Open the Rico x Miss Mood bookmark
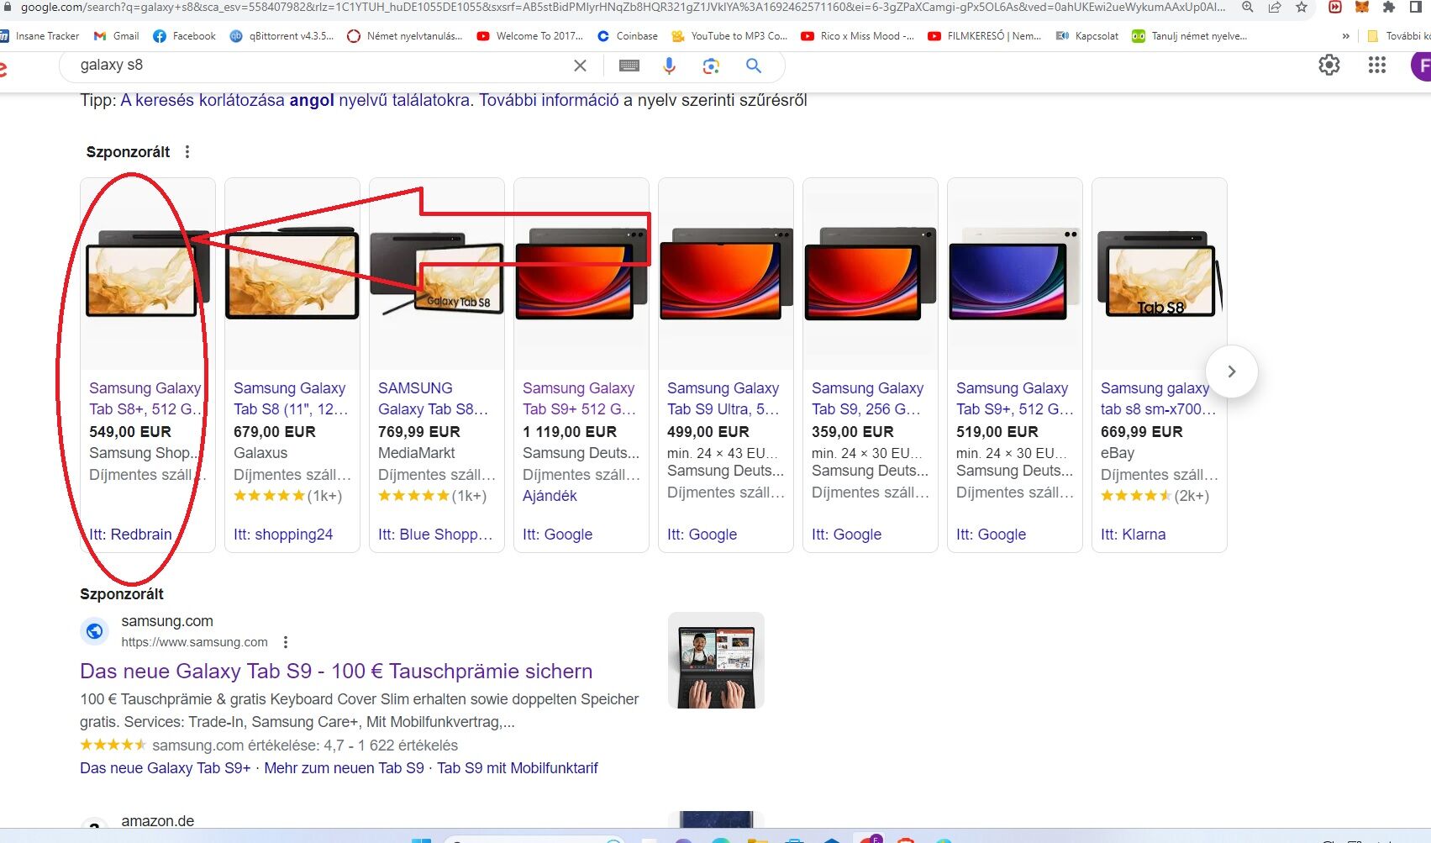1431x843 pixels. (x=858, y=36)
